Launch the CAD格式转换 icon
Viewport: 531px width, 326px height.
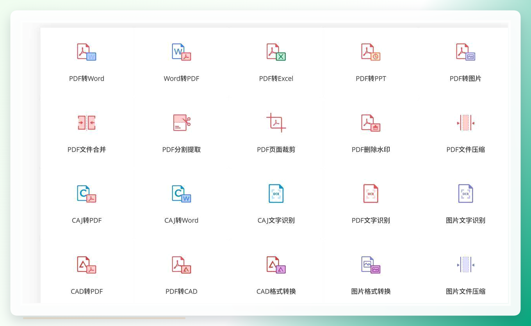[x=276, y=265]
